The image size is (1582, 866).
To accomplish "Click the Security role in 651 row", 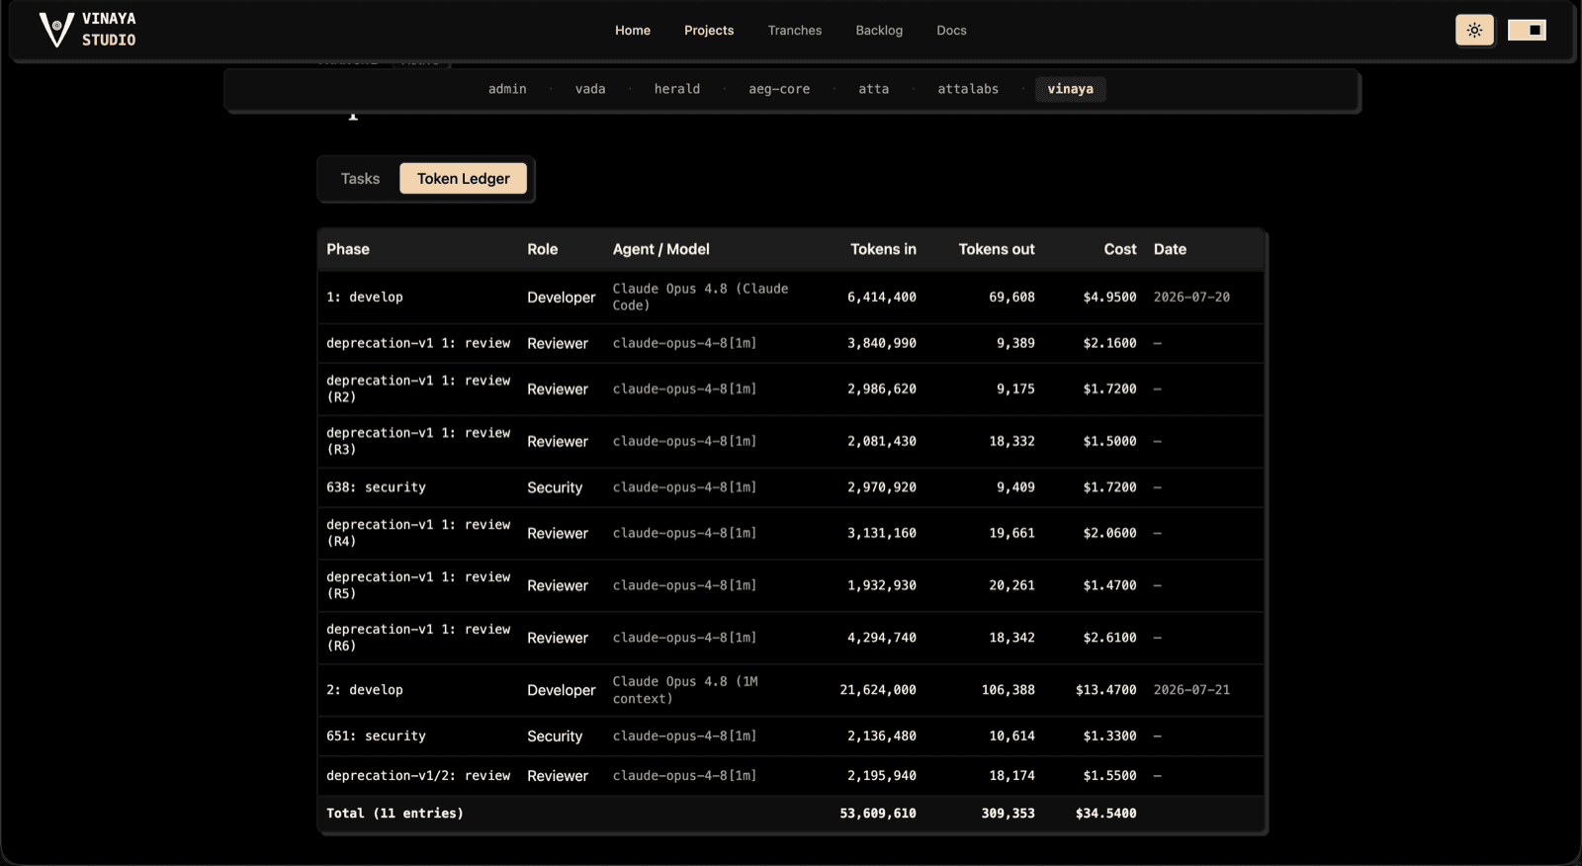I will (x=555, y=736).
